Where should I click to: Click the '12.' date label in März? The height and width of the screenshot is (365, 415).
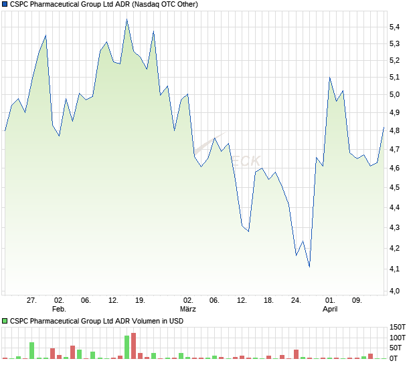pos(242,301)
